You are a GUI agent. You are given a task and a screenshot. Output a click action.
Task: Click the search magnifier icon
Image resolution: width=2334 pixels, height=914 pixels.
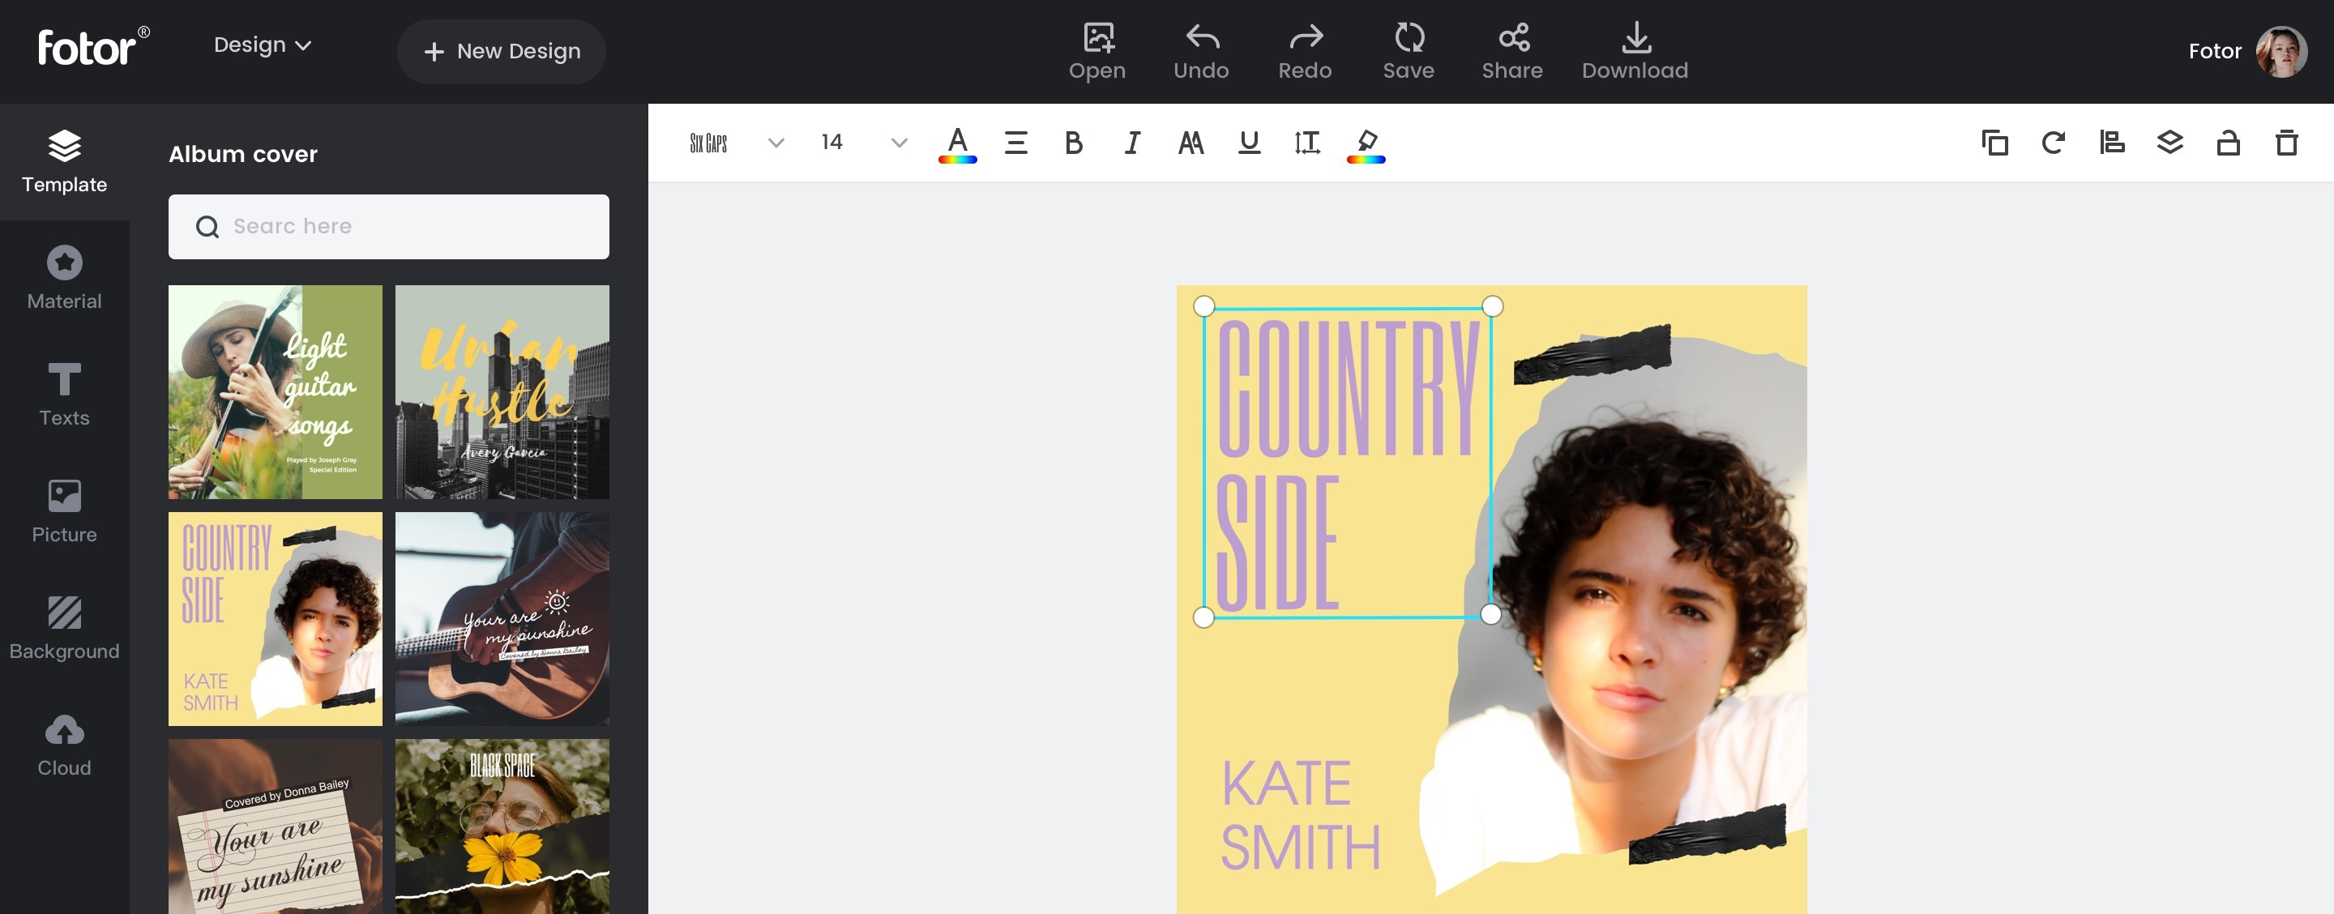pos(207,226)
